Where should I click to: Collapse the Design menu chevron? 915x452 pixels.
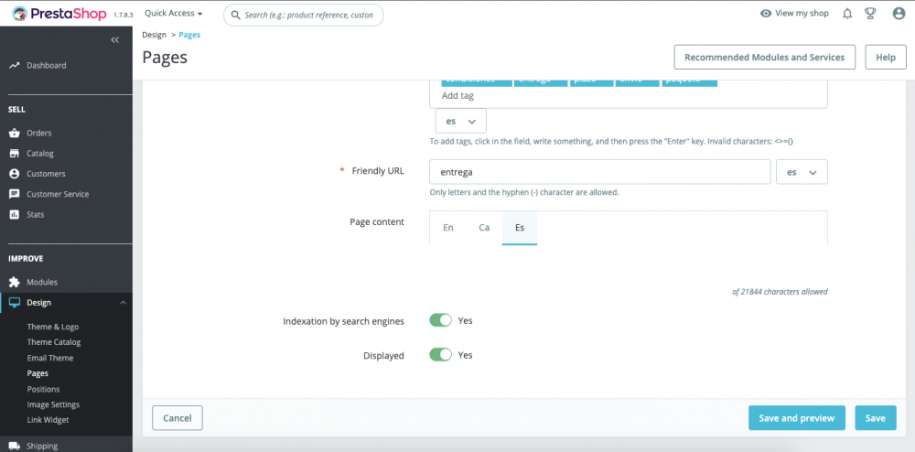click(123, 303)
